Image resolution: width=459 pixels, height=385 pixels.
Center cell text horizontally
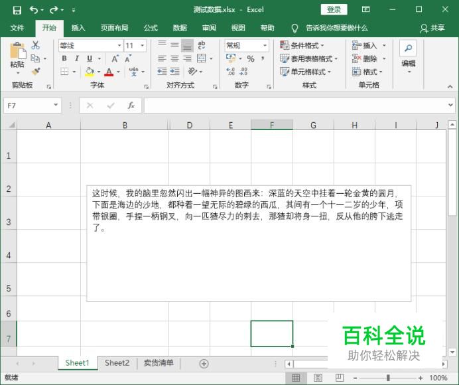click(x=174, y=58)
